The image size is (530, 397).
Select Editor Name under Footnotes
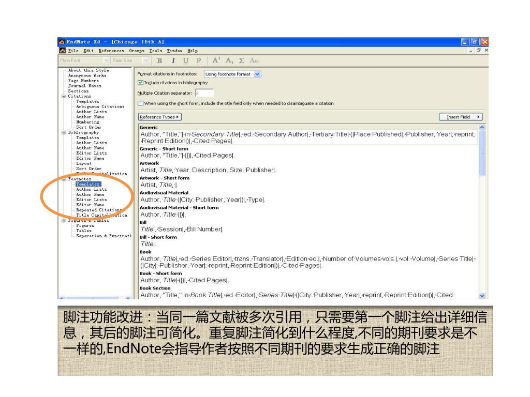pyautogui.click(x=90, y=205)
